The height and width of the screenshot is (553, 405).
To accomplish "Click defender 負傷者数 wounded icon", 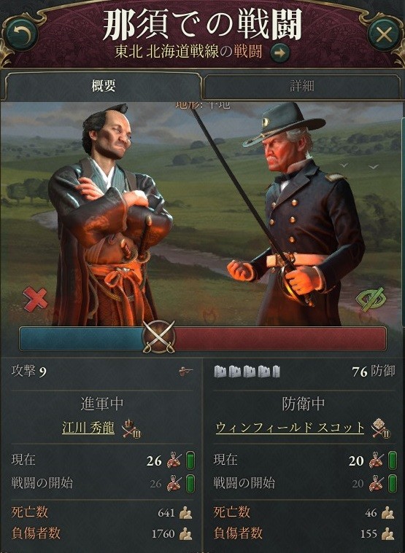I will click(x=387, y=533).
